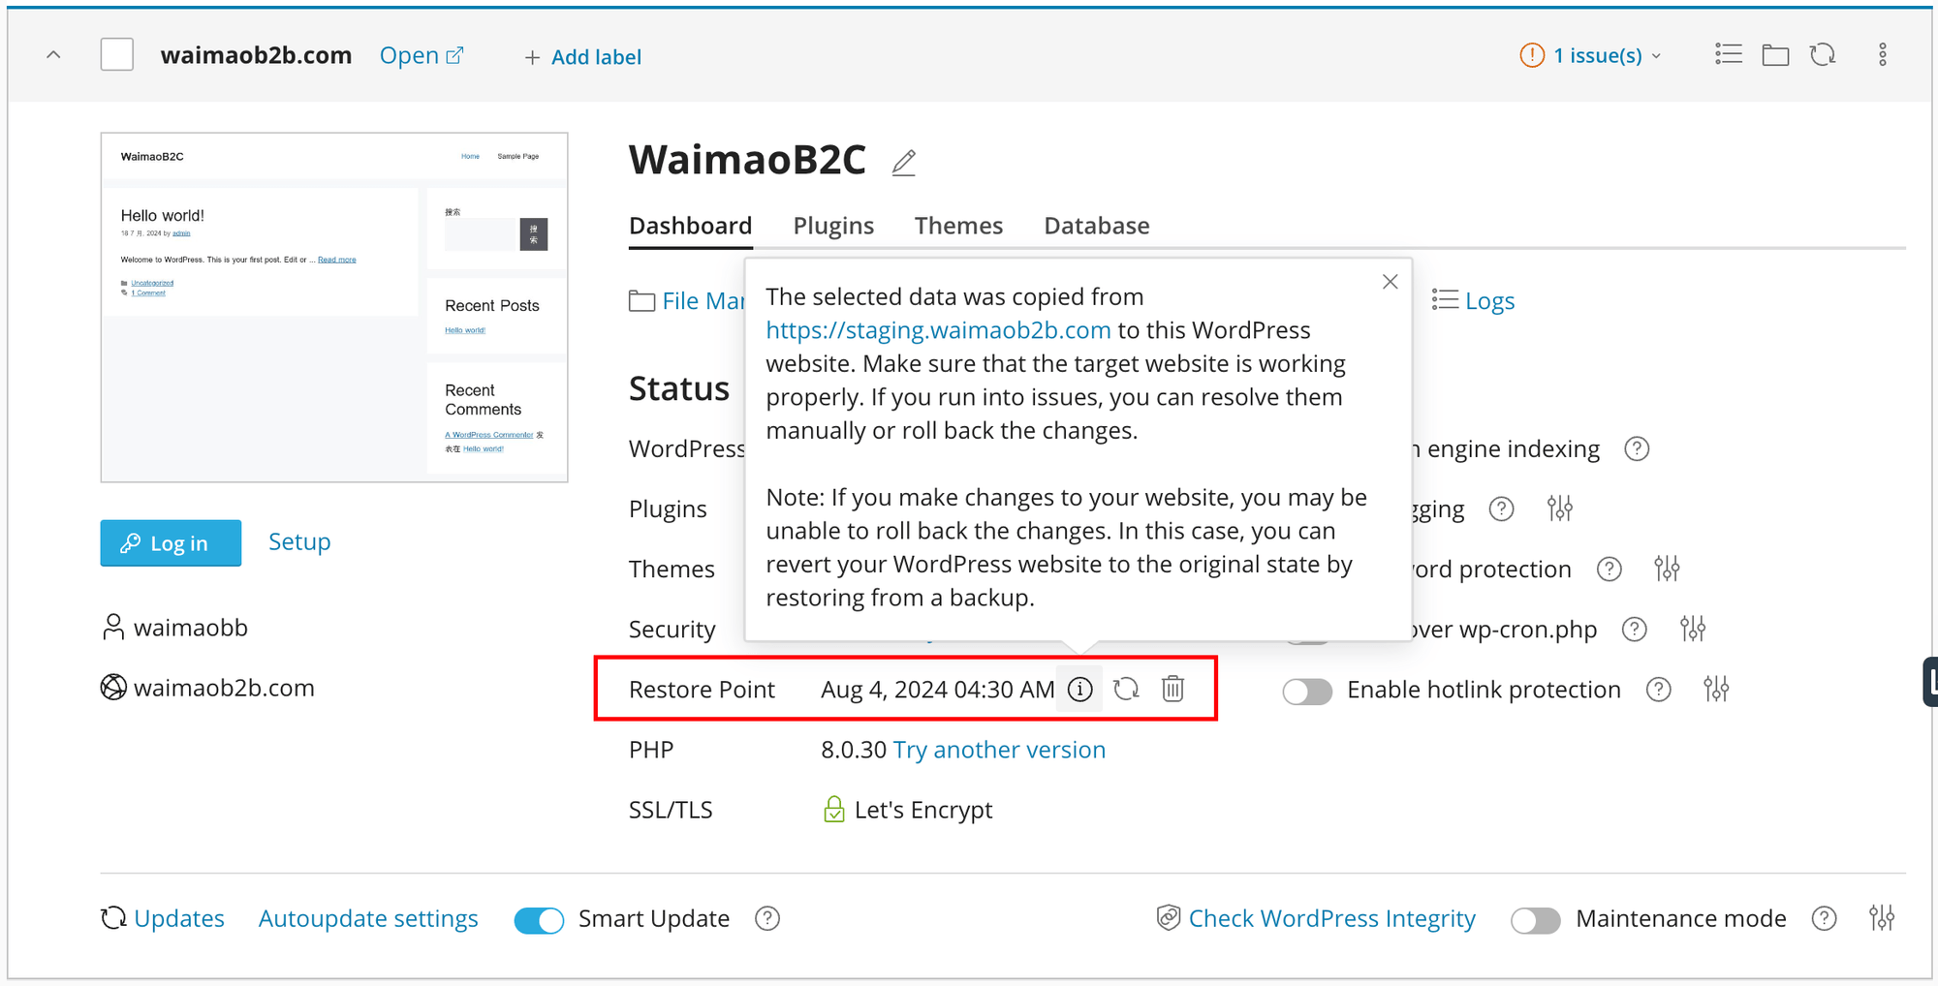Open the checklist icon in the header
The width and height of the screenshot is (1938, 986).
(1728, 54)
